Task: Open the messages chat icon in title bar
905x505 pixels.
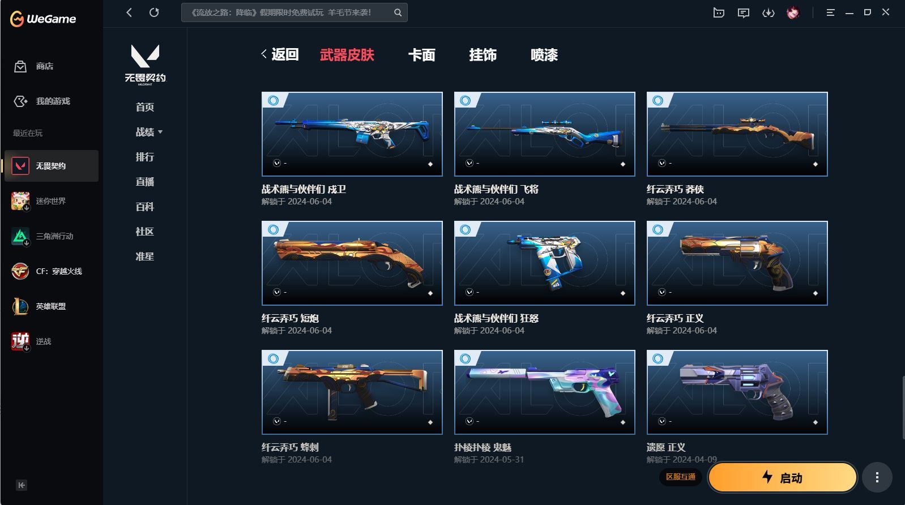Action: [x=744, y=12]
